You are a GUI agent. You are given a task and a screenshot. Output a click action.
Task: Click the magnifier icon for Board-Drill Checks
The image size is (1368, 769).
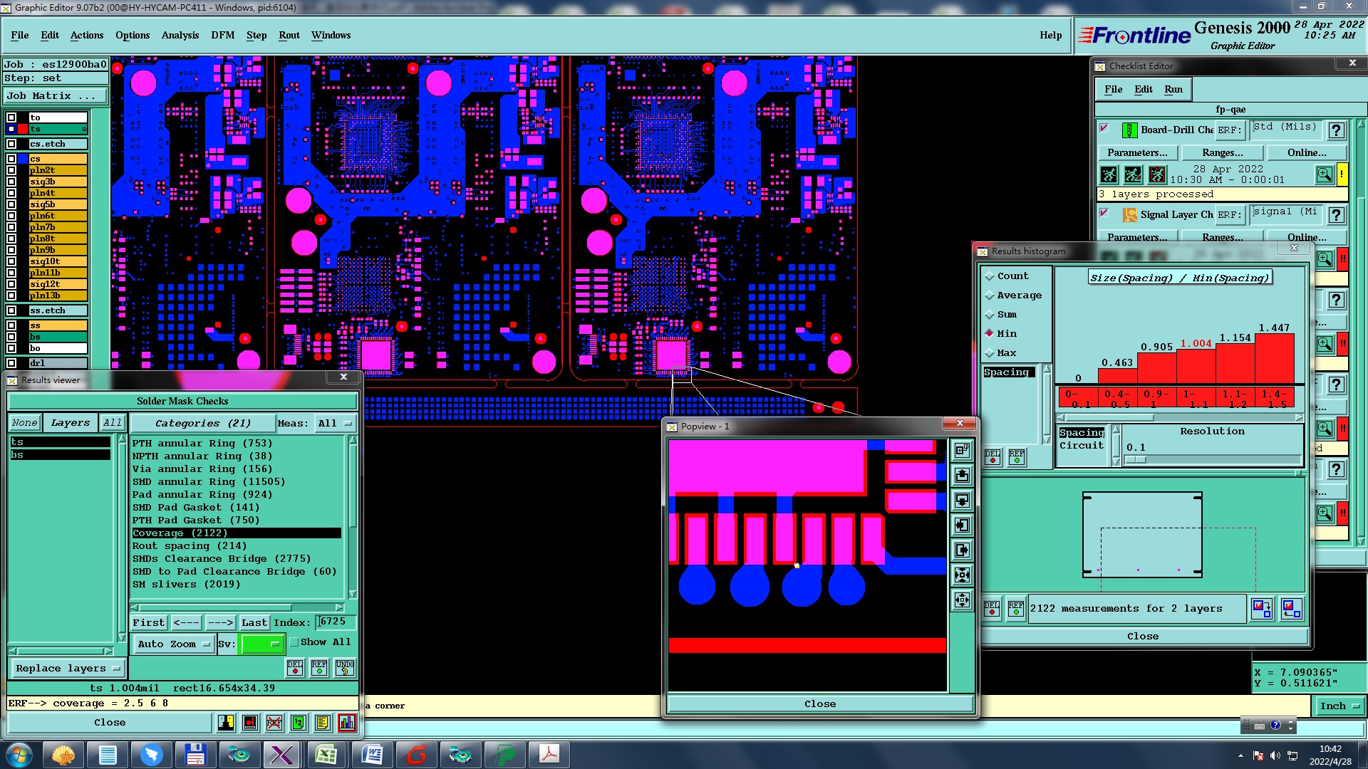pos(1324,174)
